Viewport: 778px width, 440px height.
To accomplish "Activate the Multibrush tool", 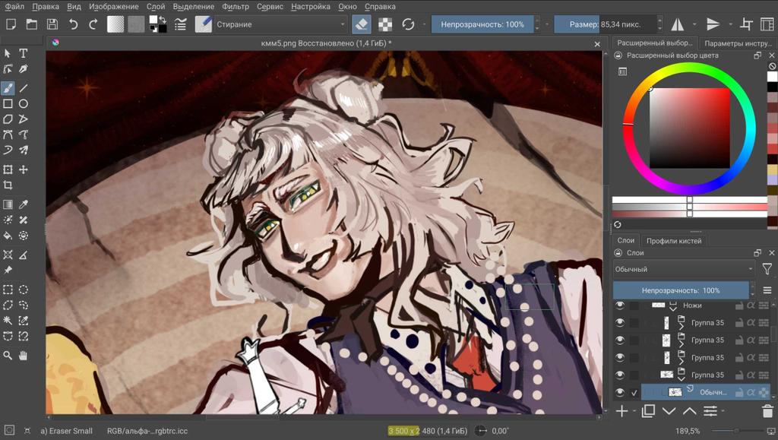I will 24,150.
